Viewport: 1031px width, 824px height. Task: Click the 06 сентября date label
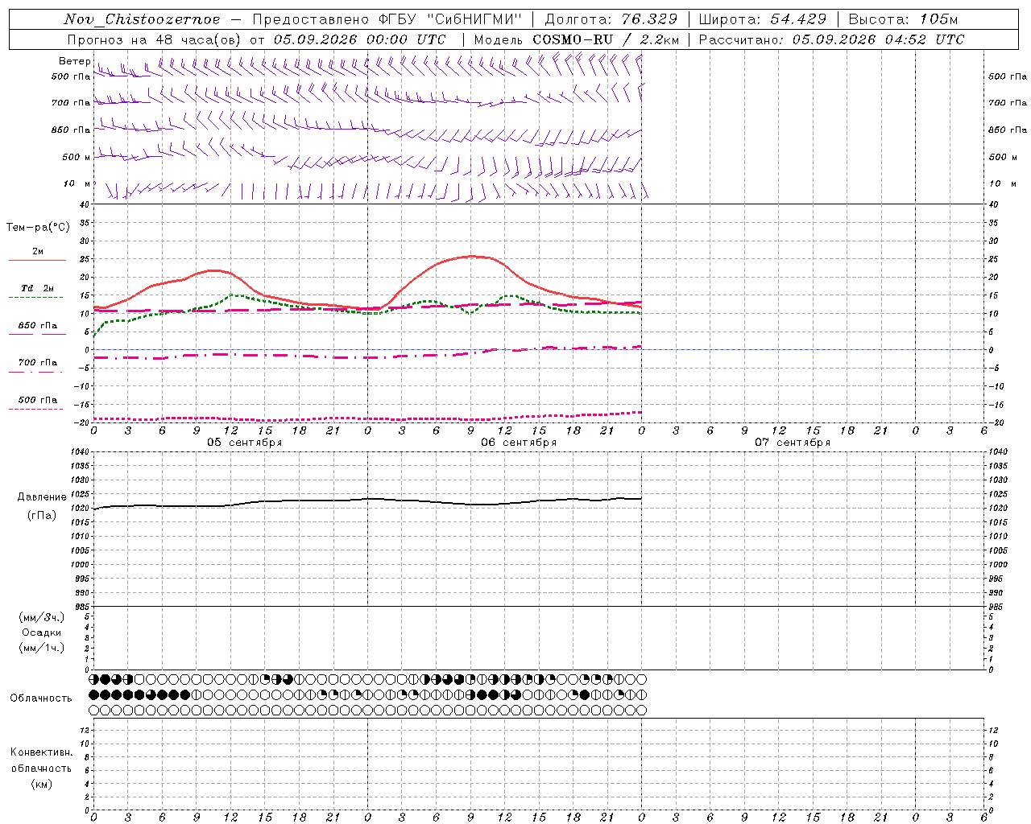click(x=519, y=443)
